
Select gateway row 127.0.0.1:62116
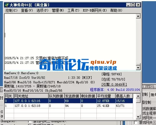tap(69, 101)
